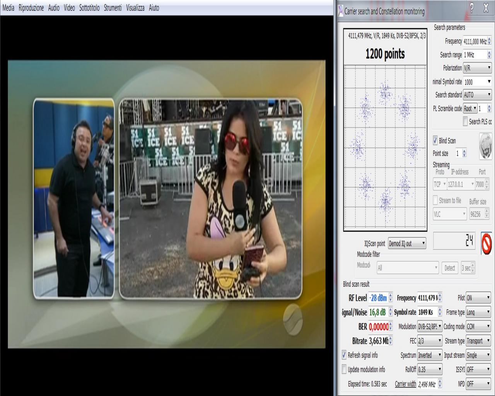Click the streaming IP-address 127.0.0.1 field
Viewport: 495px width, 396px height.
pyautogui.click(x=461, y=184)
